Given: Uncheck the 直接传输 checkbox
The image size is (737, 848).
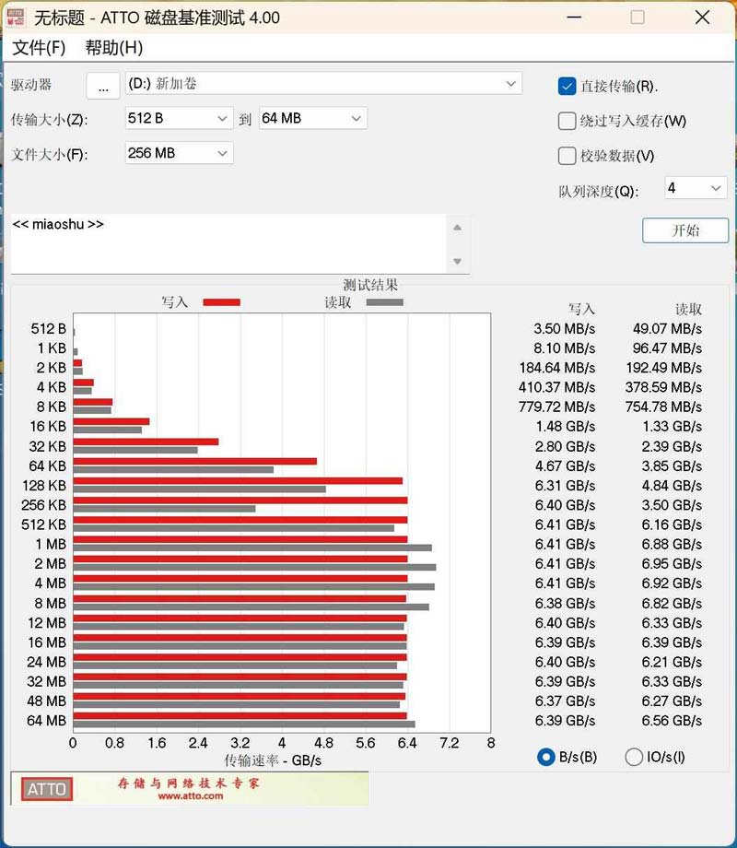Looking at the screenshot, I should pos(567,87).
